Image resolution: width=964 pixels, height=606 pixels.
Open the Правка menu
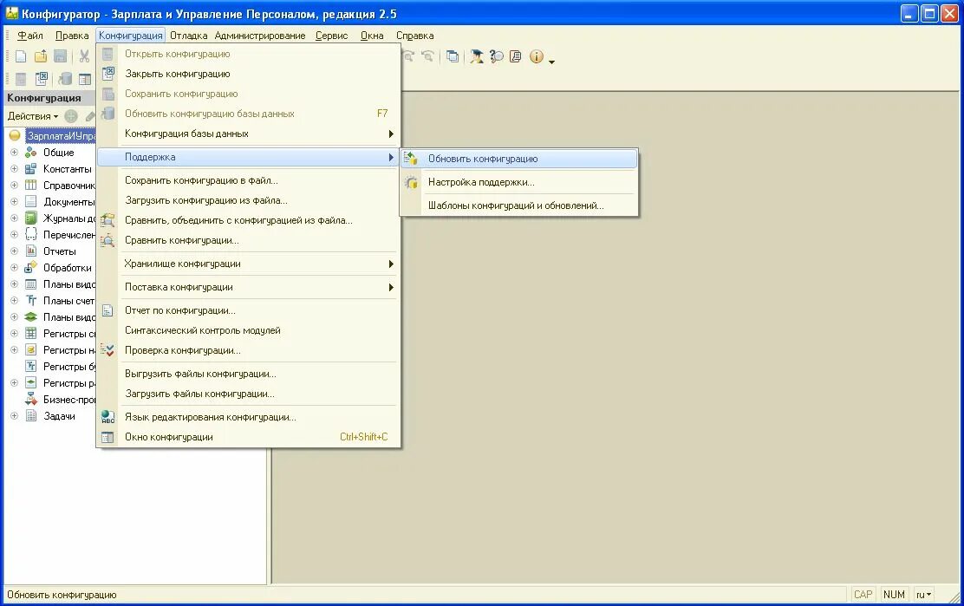[x=72, y=36]
